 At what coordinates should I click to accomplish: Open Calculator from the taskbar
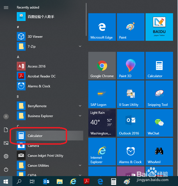click(113, 182)
